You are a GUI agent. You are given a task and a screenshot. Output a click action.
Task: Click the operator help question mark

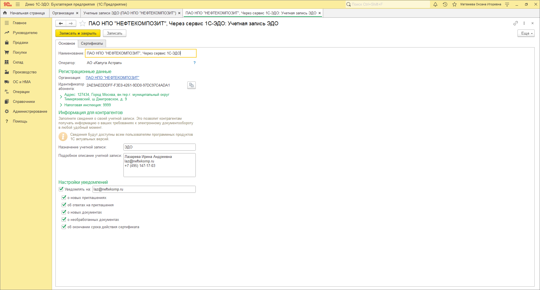[194, 63]
